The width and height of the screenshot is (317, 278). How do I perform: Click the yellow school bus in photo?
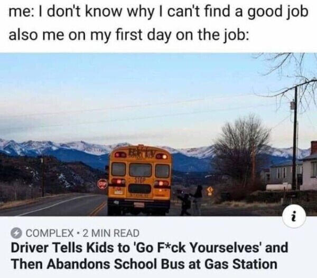[x=139, y=180]
